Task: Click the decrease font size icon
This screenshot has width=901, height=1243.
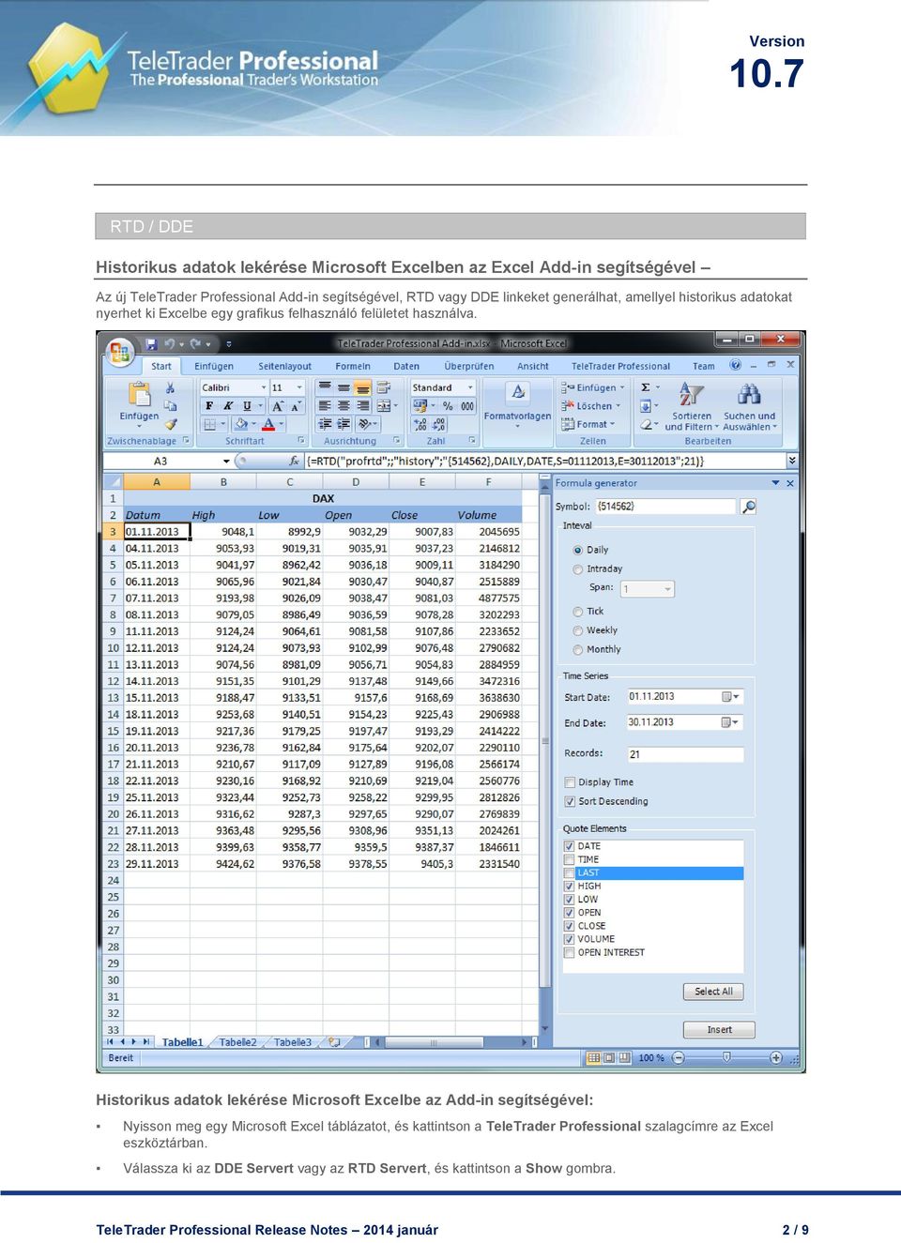Action: click(295, 406)
